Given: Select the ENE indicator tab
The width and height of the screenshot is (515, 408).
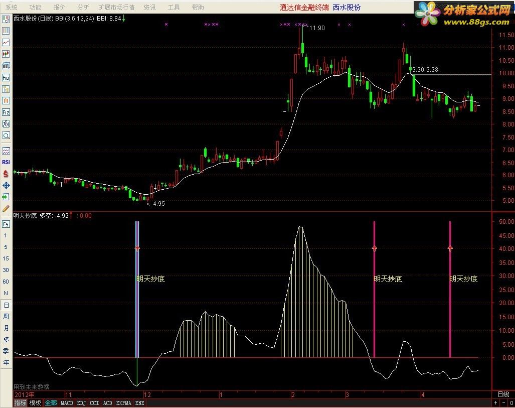Looking at the screenshot, I should point(139,403).
